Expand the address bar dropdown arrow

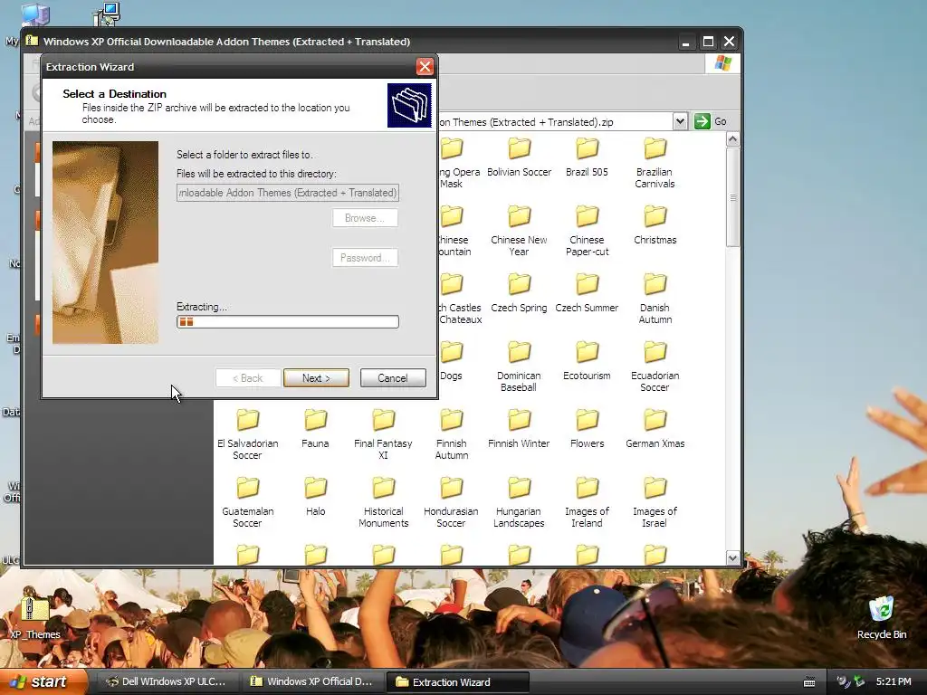[680, 121]
